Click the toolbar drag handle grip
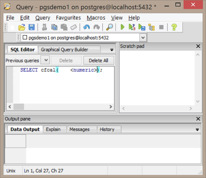Viewport: 206px width, 178px height. click(6, 27)
